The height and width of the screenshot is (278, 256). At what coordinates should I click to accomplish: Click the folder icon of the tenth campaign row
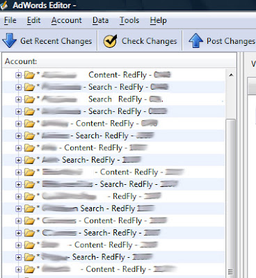point(29,184)
